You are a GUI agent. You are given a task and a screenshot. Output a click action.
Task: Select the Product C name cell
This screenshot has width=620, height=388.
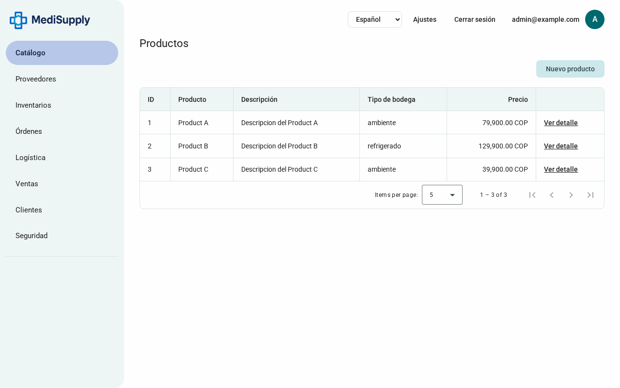[x=202, y=169]
